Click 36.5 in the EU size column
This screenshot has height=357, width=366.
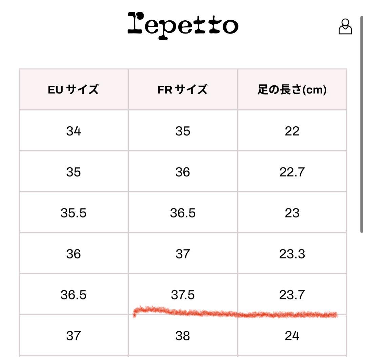click(x=74, y=295)
